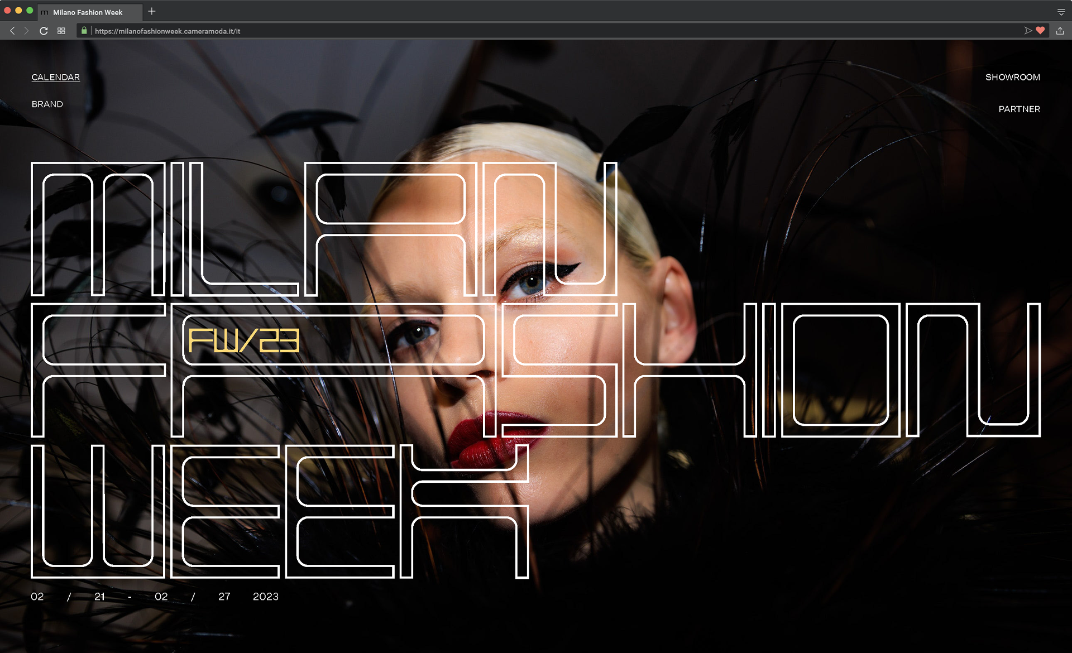The width and height of the screenshot is (1072, 653).
Task: Reload the current page
Action: (x=44, y=31)
